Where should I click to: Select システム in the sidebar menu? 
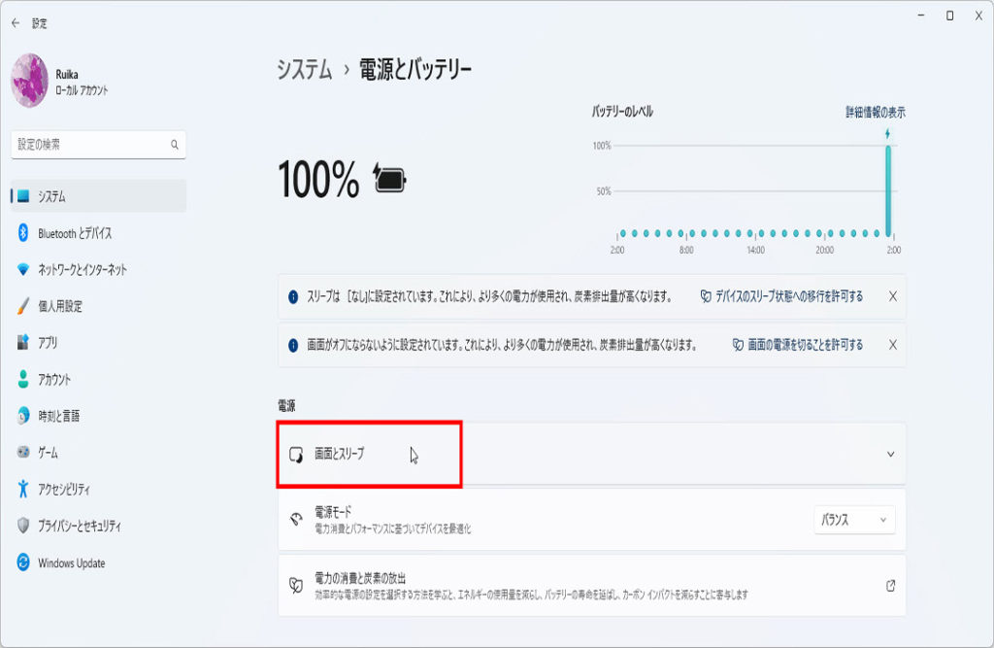(52, 196)
